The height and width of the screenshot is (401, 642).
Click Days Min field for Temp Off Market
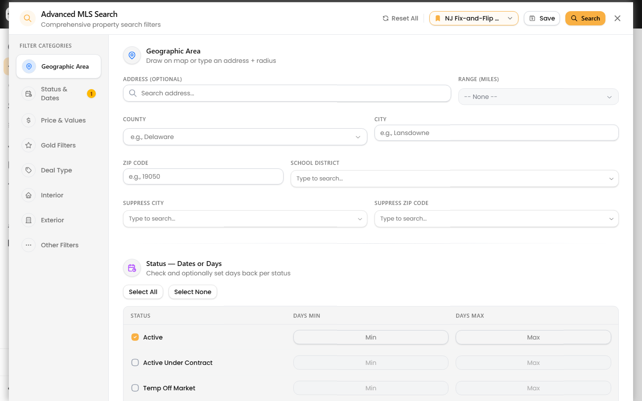click(x=371, y=388)
